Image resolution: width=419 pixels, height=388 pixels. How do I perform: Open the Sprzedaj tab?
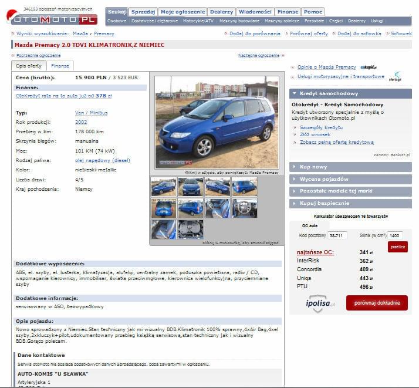(x=143, y=12)
